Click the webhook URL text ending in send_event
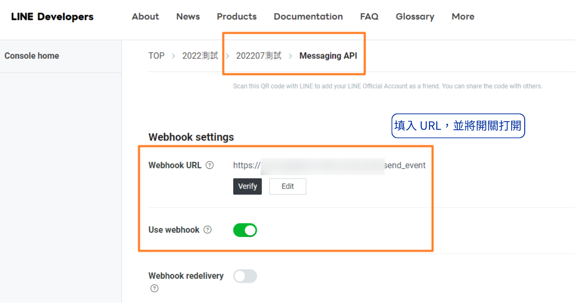 [329, 166]
